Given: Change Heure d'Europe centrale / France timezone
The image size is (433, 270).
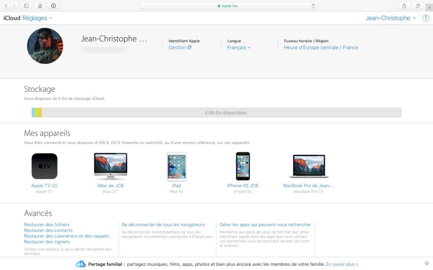Looking at the screenshot, I should click(321, 47).
